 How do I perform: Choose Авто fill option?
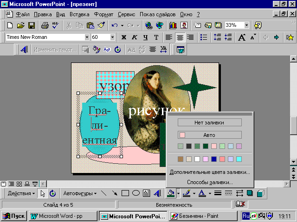click(210, 135)
